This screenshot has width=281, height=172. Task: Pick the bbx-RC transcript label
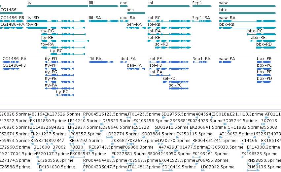coord(255,31)
